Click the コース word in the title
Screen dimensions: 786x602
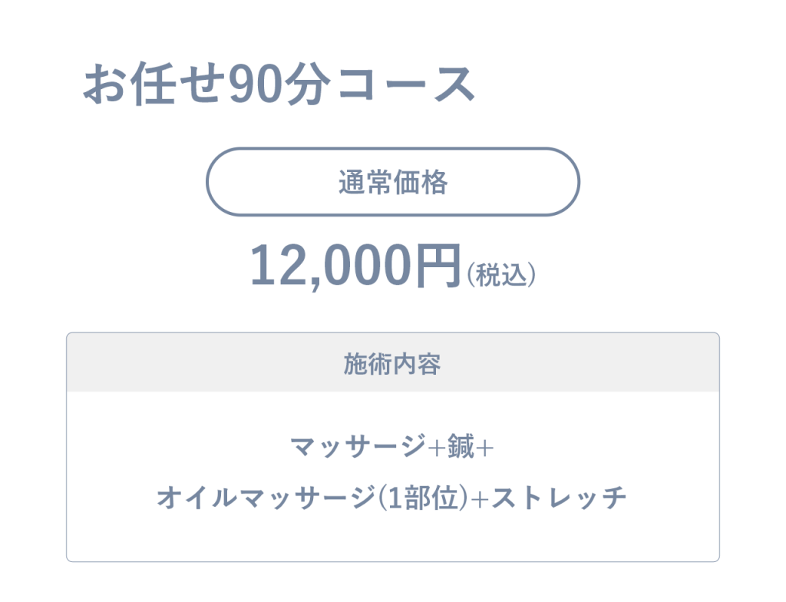405,84
